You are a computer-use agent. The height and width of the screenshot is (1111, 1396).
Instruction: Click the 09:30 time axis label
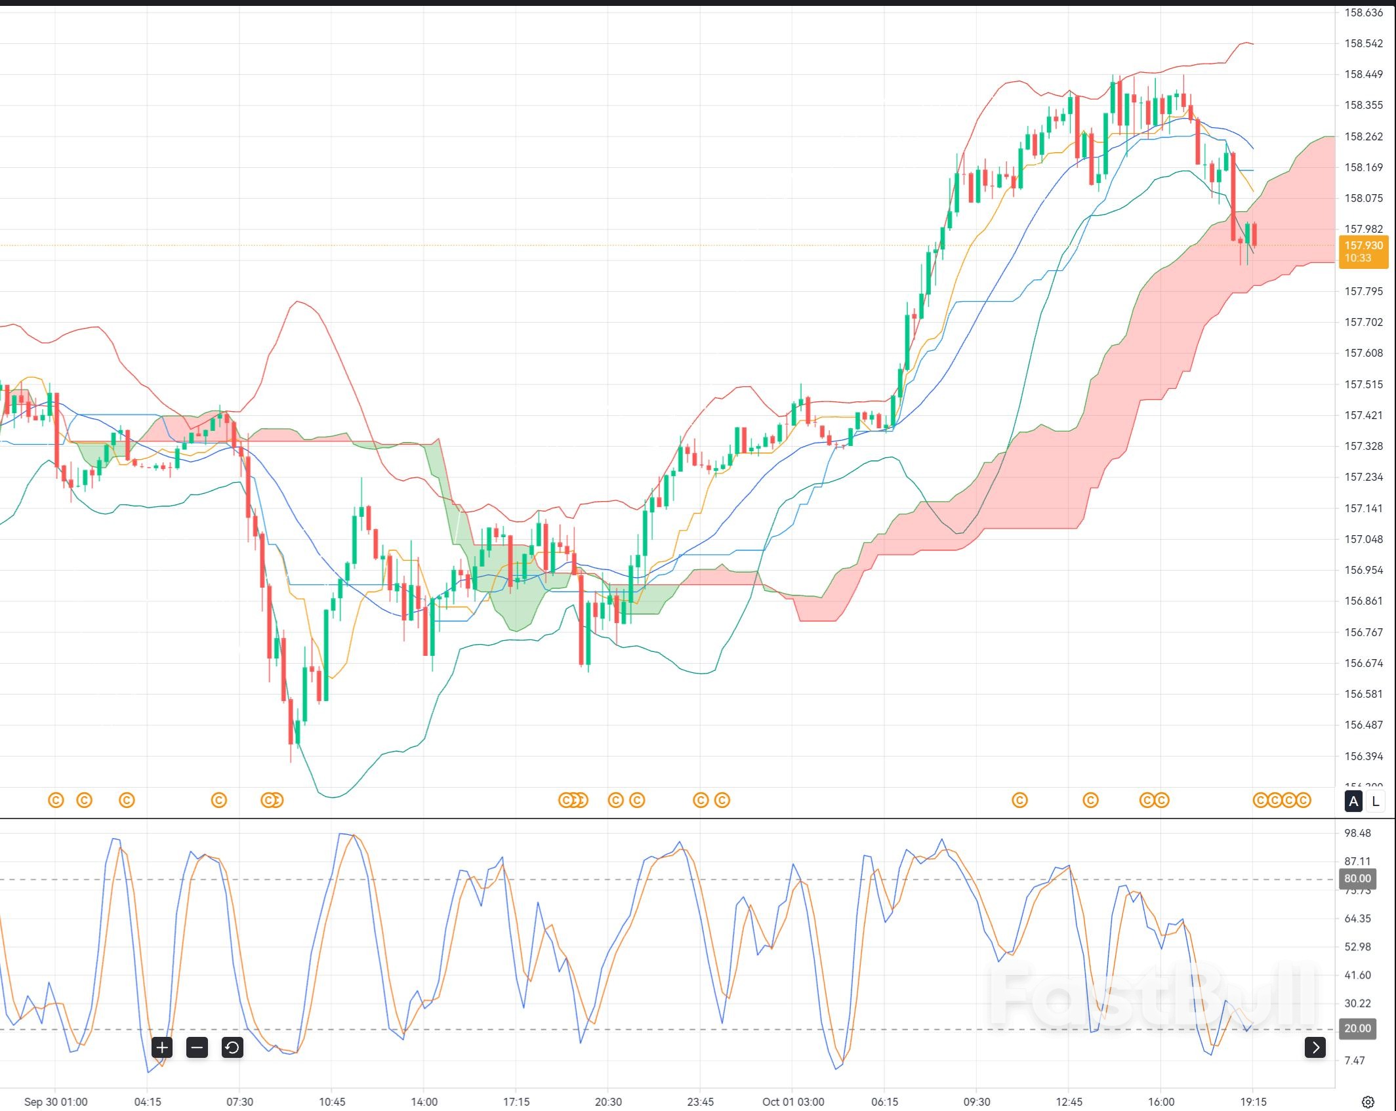point(977,1102)
